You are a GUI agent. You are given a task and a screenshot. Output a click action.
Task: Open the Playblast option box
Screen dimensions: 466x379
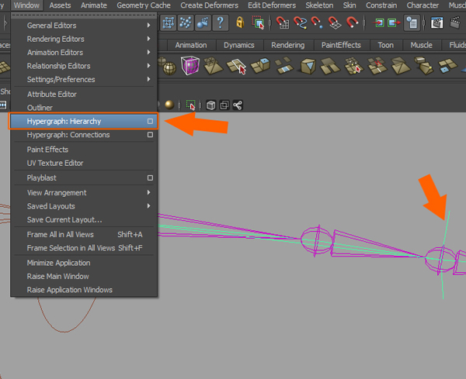tap(151, 178)
